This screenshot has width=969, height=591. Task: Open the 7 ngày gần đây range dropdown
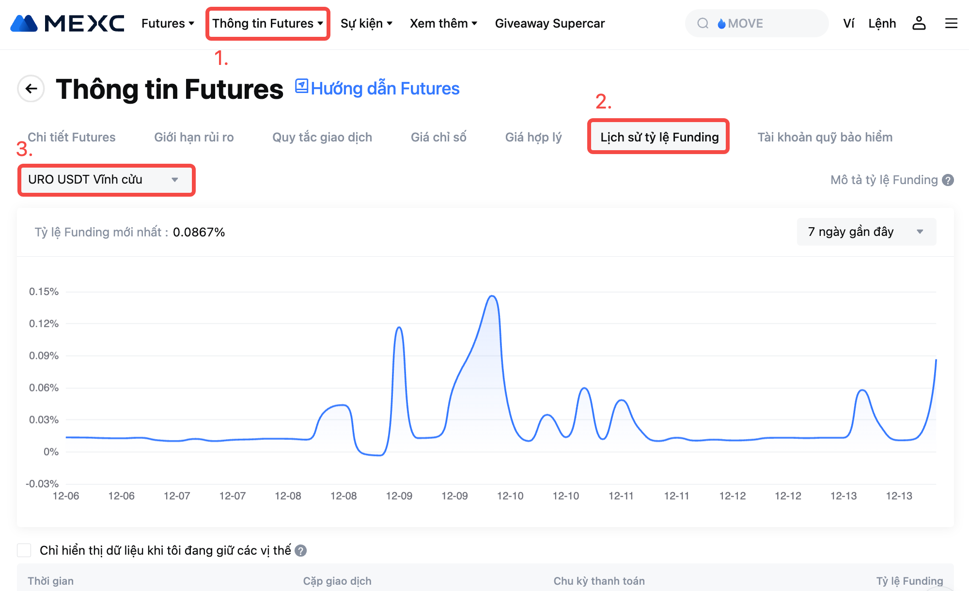click(866, 232)
